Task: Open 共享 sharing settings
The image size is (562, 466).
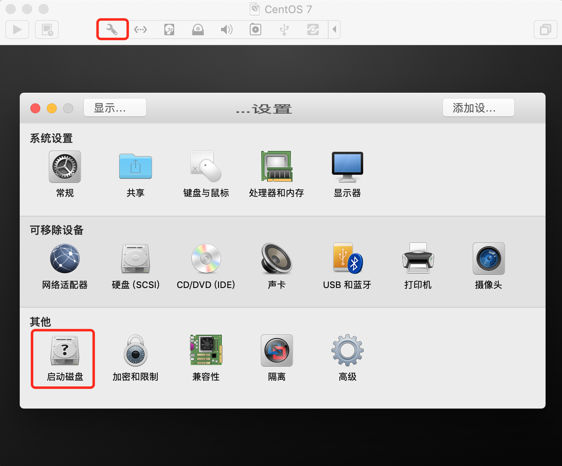Action: click(x=136, y=174)
